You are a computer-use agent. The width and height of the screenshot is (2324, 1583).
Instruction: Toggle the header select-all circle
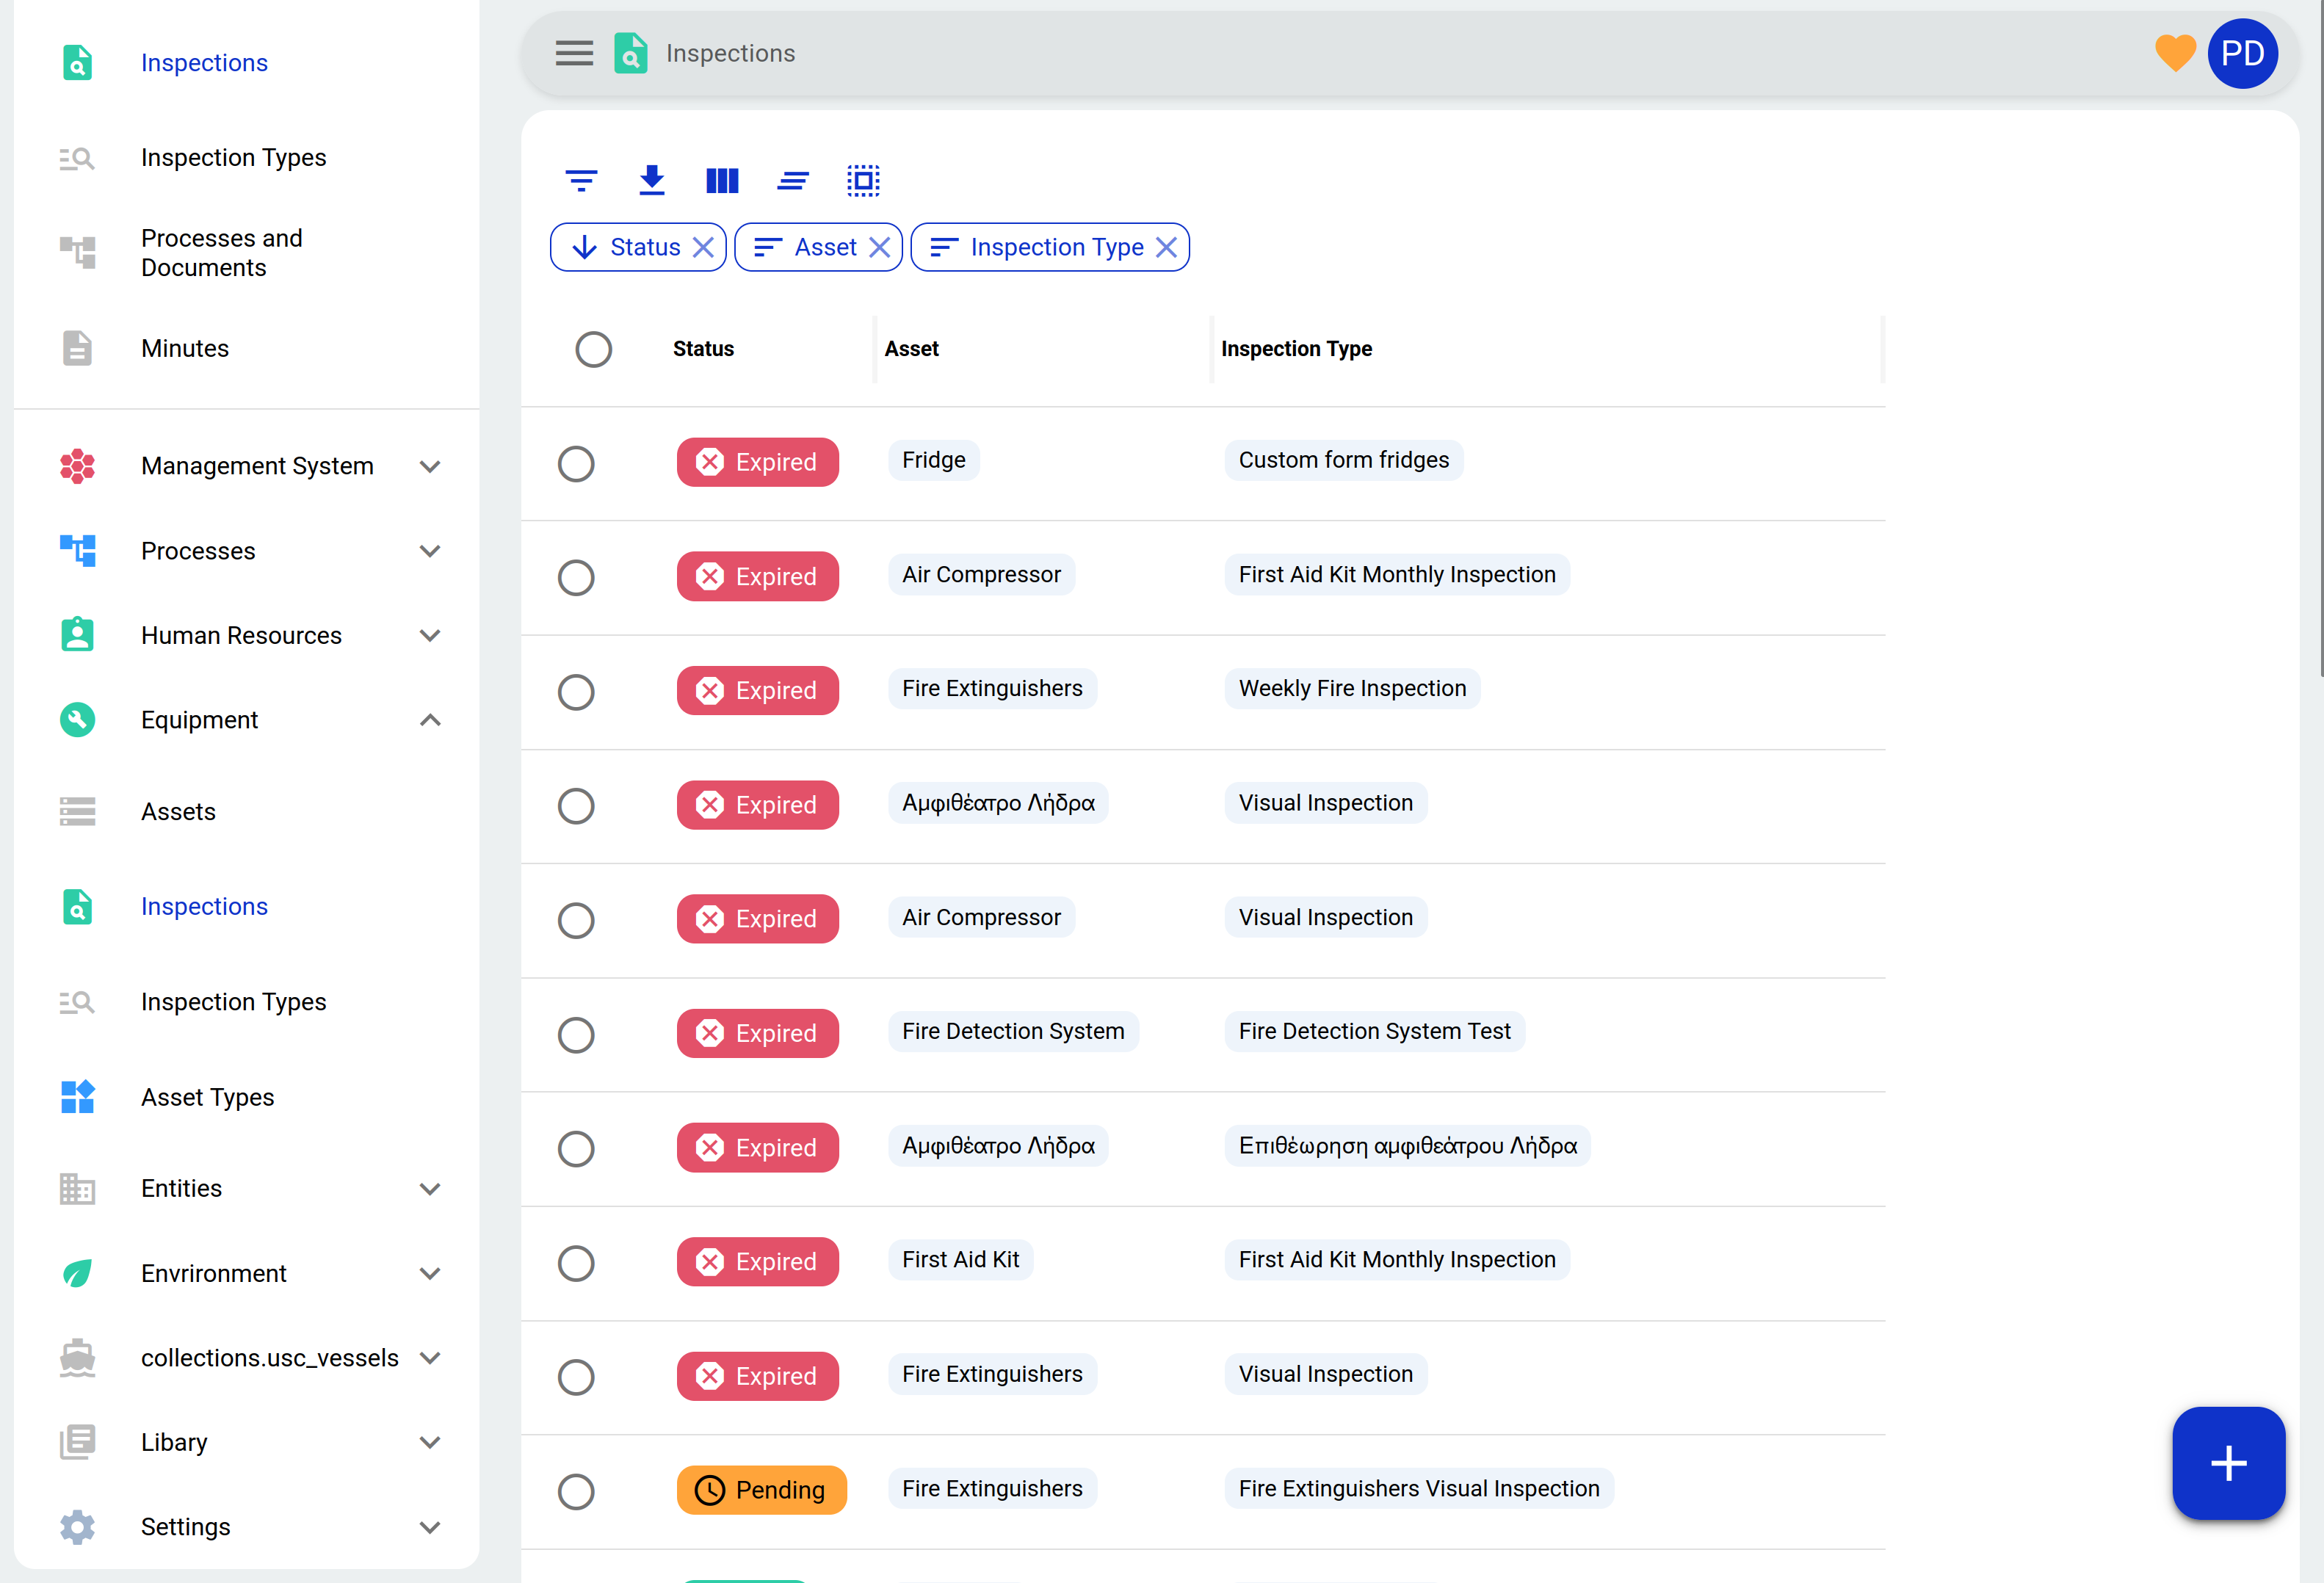pos(593,349)
